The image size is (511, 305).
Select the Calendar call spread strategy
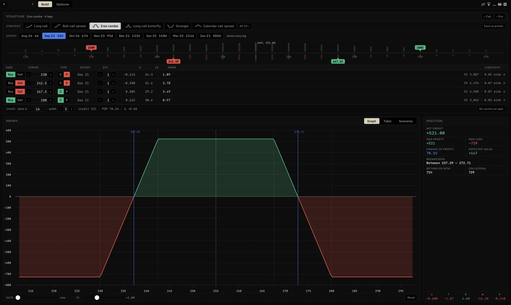pos(214,26)
